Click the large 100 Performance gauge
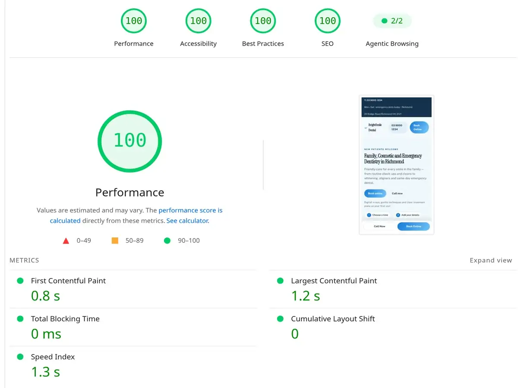This screenshot has width=518, height=388. click(x=129, y=141)
